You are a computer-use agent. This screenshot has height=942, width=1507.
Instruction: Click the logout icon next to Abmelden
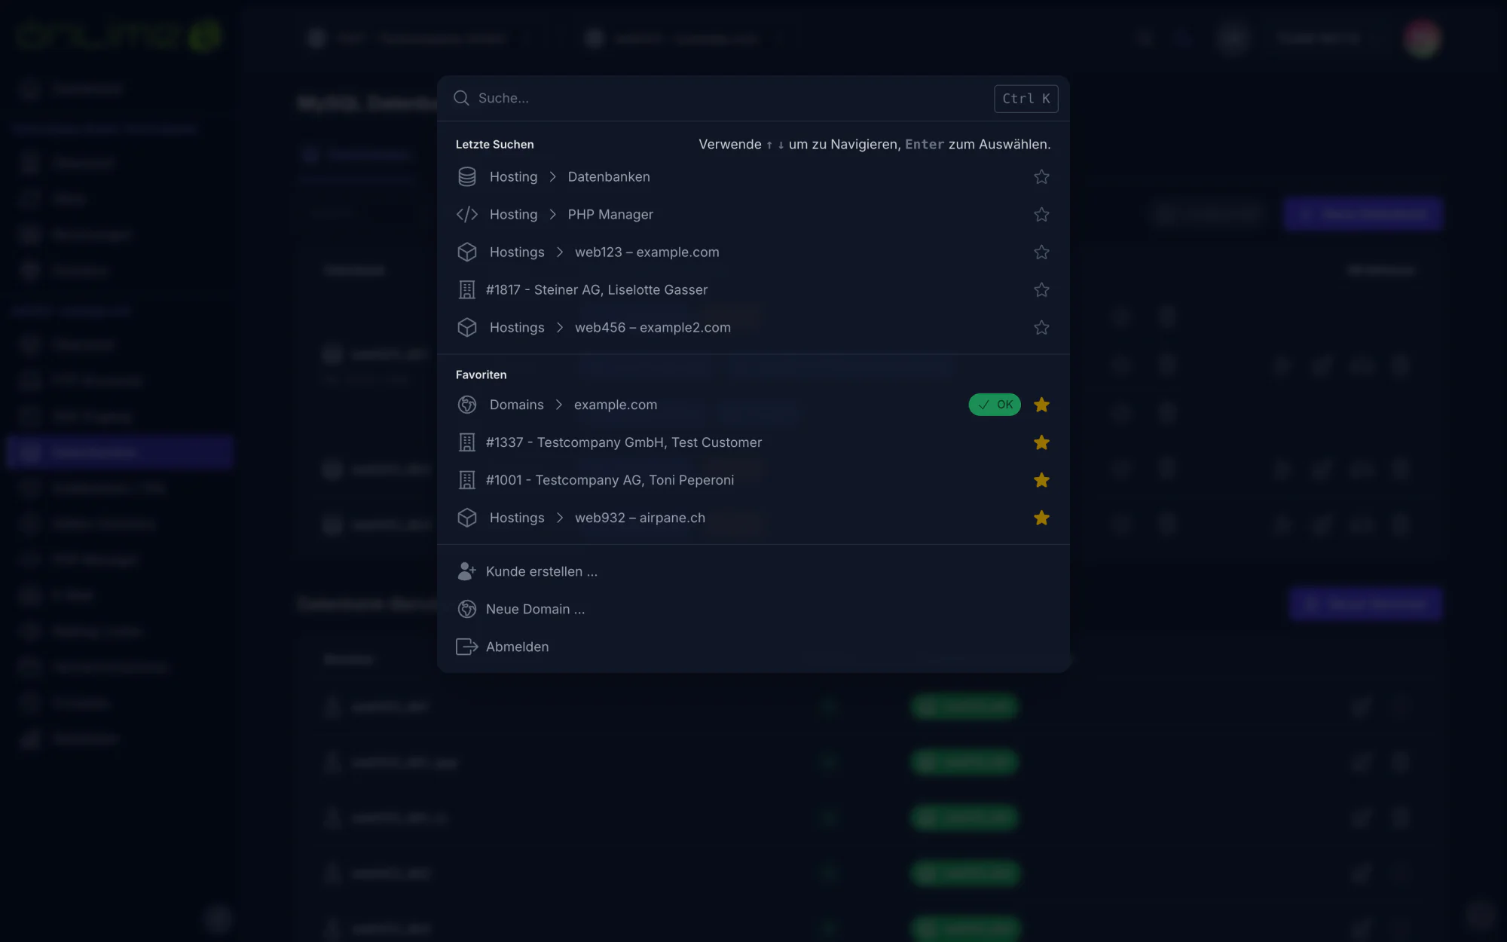pyautogui.click(x=466, y=647)
